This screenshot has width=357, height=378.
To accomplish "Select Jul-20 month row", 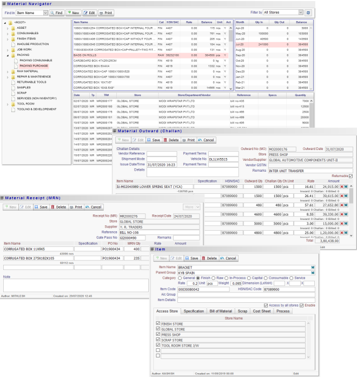I will [272, 44].
